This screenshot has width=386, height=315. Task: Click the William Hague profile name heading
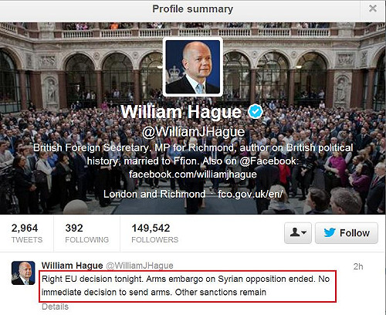[x=181, y=112]
